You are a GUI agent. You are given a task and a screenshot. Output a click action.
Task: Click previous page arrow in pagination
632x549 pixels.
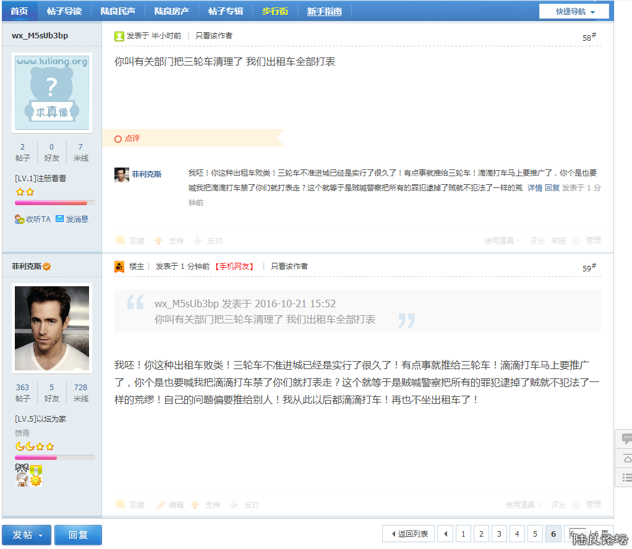445,534
